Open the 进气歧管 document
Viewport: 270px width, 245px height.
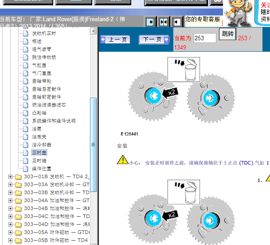point(42,49)
